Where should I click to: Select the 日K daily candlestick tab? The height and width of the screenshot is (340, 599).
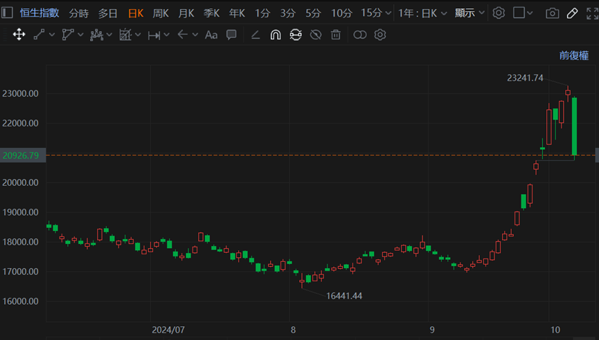pos(136,13)
